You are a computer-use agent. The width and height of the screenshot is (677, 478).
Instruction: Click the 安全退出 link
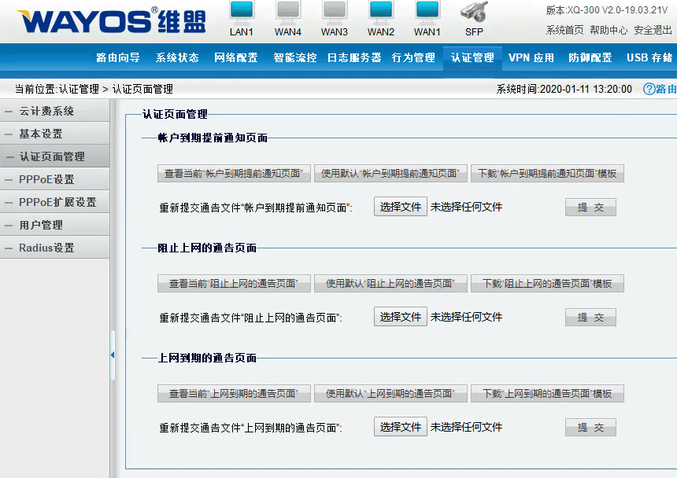point(653,30)
